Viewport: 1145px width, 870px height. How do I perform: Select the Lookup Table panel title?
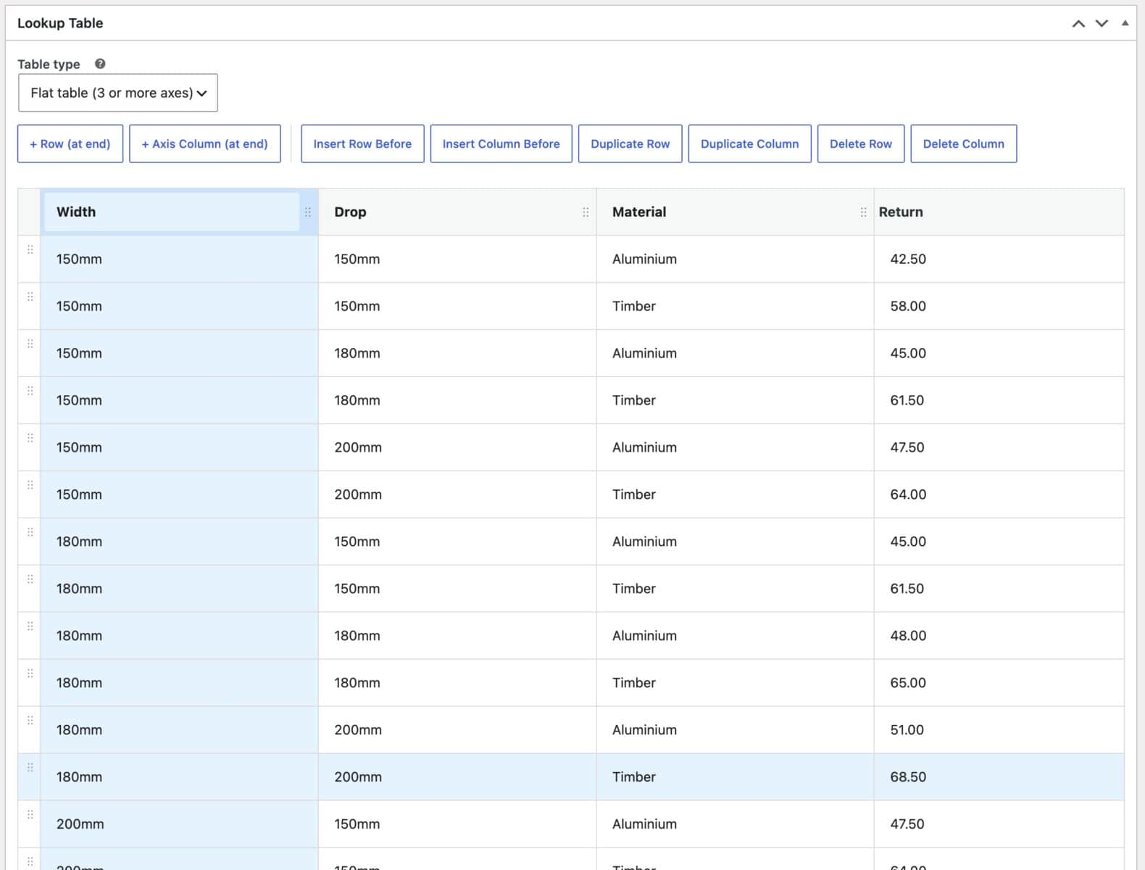click(60, 23)
